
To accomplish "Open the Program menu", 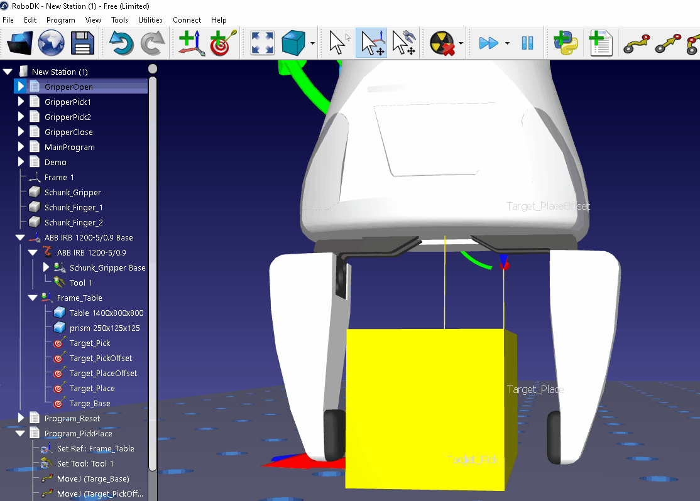I will 61,20.
